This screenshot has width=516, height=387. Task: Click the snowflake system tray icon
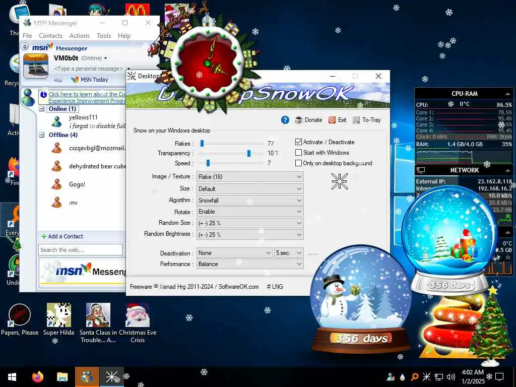[426, 377]
